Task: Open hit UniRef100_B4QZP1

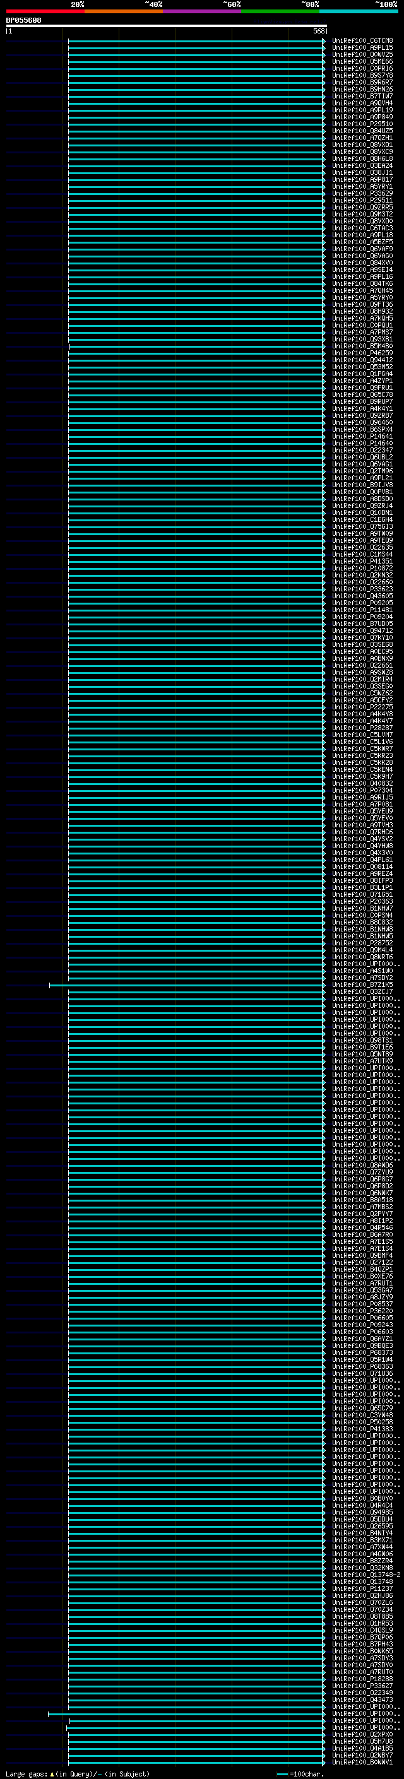Action: pyautogui.click(x=362, y=1269)
